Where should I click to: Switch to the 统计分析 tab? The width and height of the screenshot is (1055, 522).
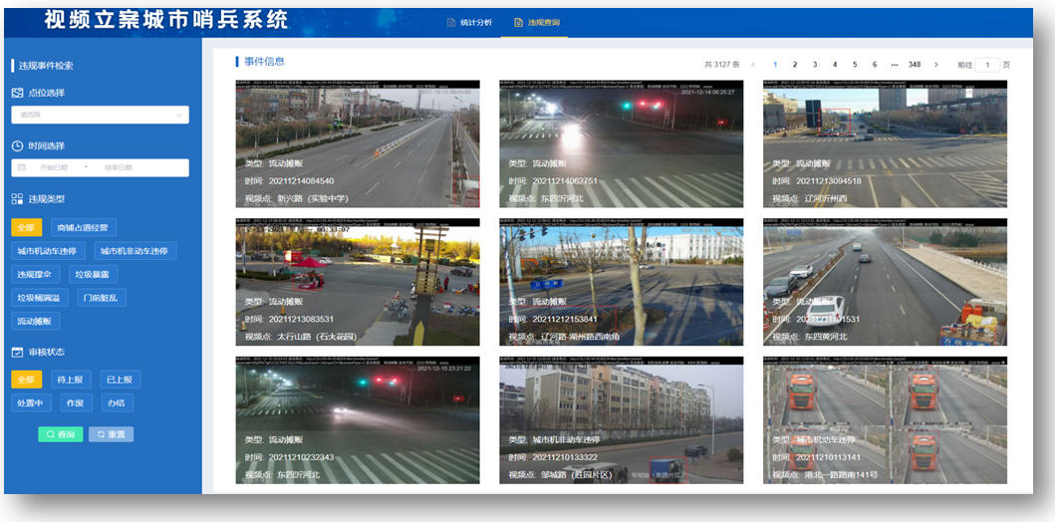(469, 22)
